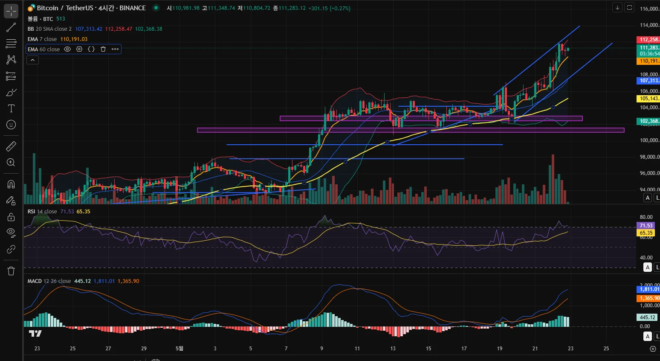Toggle hide all drawings eye icon
The width and height of the screenshot is (660, 361).
(11, 233)
